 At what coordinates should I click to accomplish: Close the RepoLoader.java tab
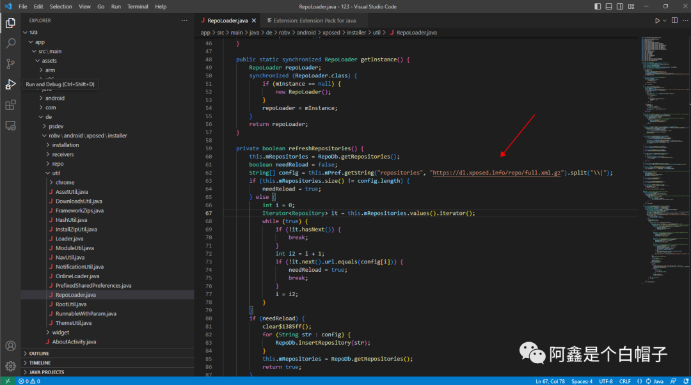(254, 20)
